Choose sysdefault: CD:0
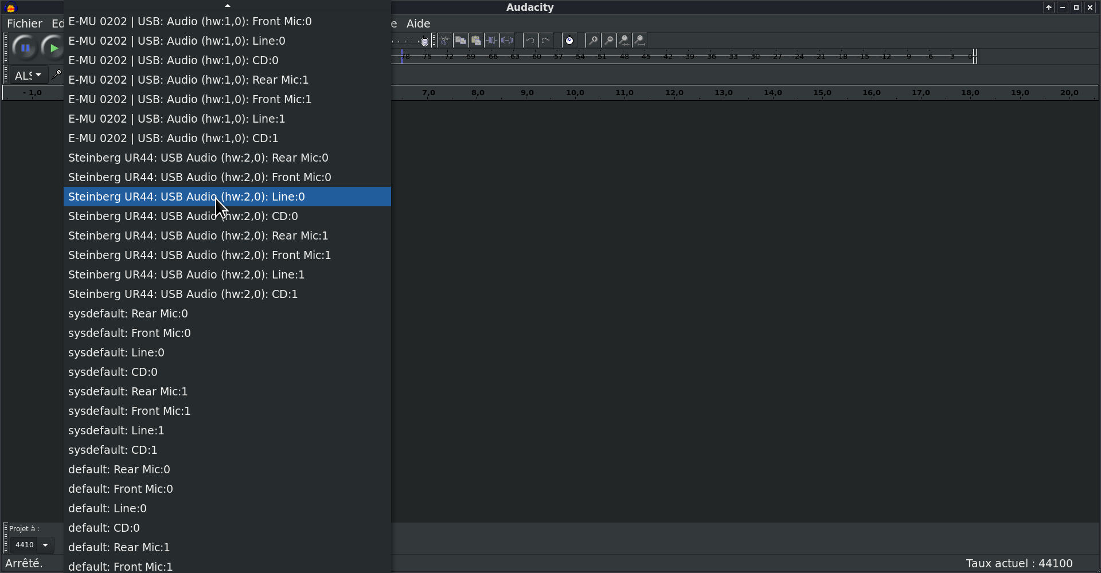Viewport: 1101px width, 573px height. click(x=227, y=372)
